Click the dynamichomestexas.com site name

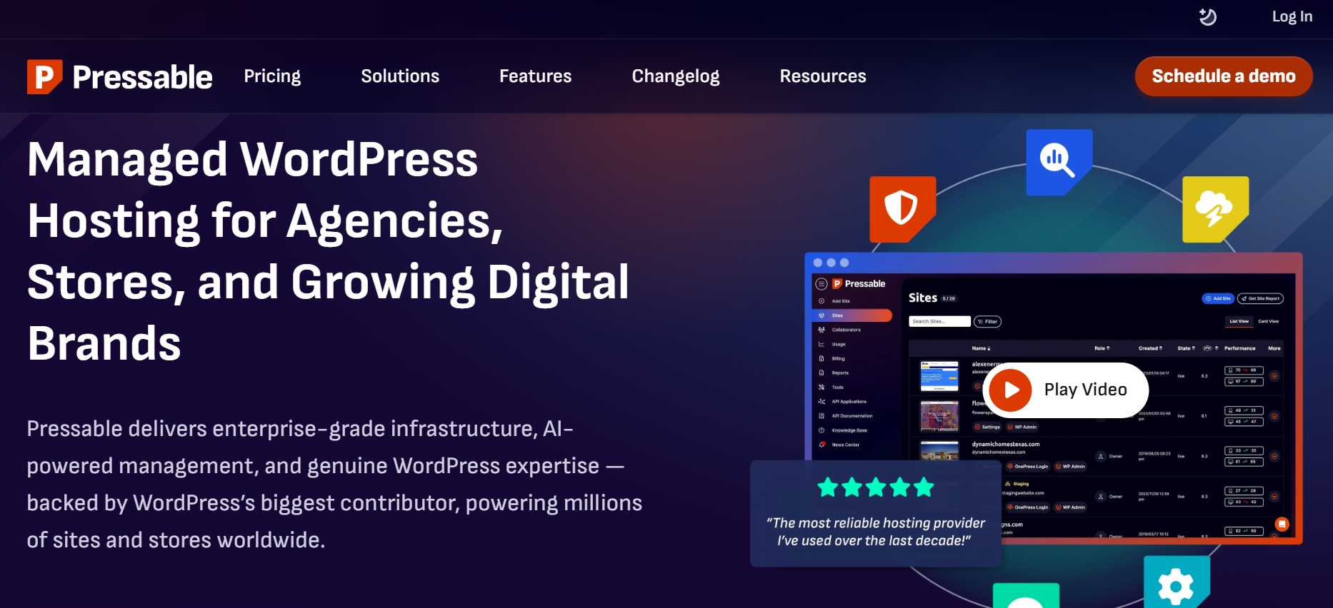point(1005,444)
